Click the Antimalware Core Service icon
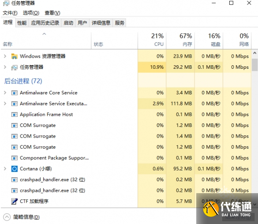This screenshot has width=258, height=224. 14,93
